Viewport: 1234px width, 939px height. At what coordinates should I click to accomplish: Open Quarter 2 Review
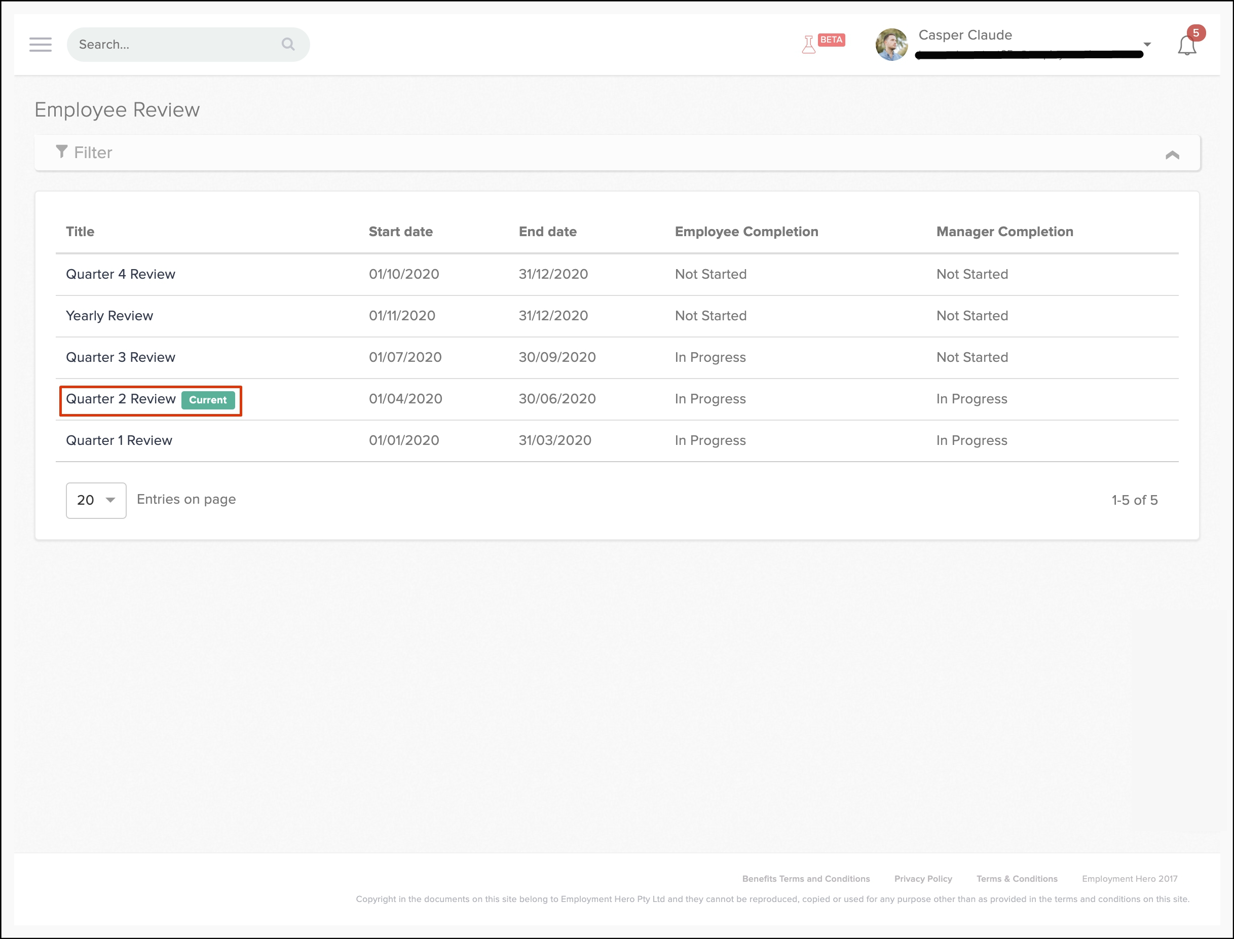(121, 399)
